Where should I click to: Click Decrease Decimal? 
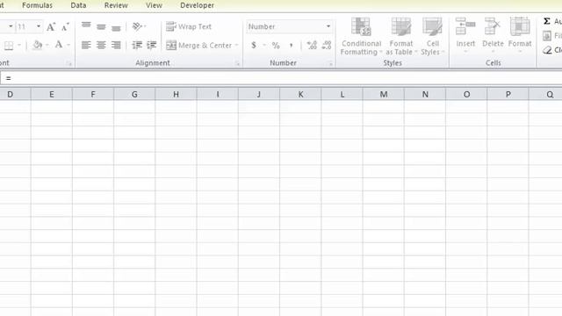(x=327, y=45)
